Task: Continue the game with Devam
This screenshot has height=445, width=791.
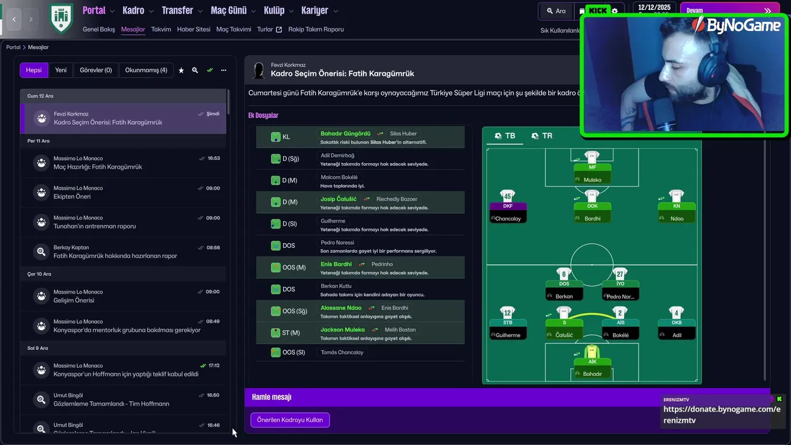Action: coord(729,11)
